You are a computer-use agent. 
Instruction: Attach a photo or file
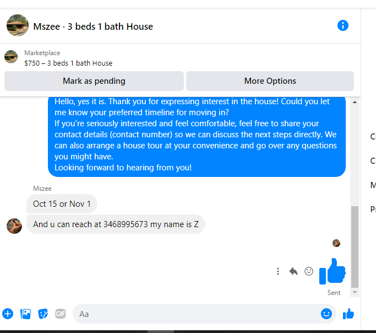(x=25, y=314)
